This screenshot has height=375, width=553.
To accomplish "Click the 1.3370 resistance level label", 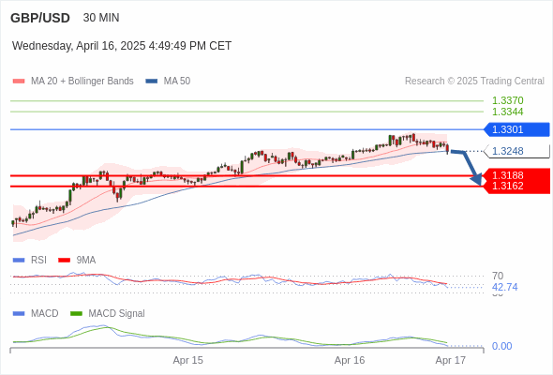I will click(x=507, y=100).
